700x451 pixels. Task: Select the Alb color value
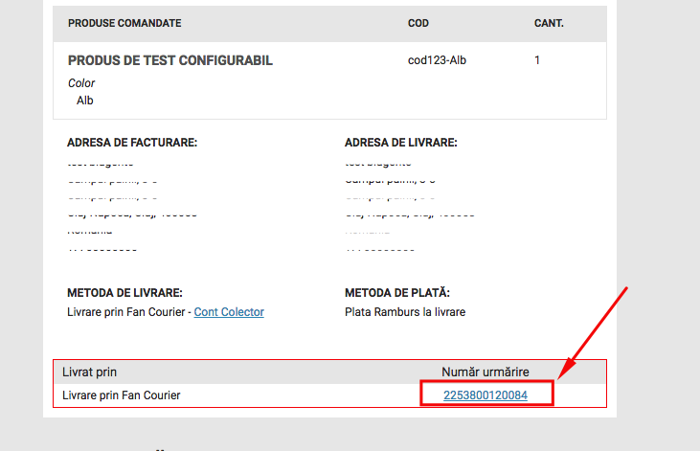[x=85, y=101]
